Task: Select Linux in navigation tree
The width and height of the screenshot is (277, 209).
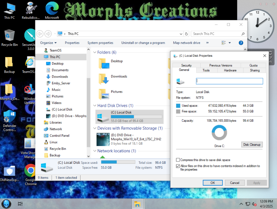Action: pos(53,142)
